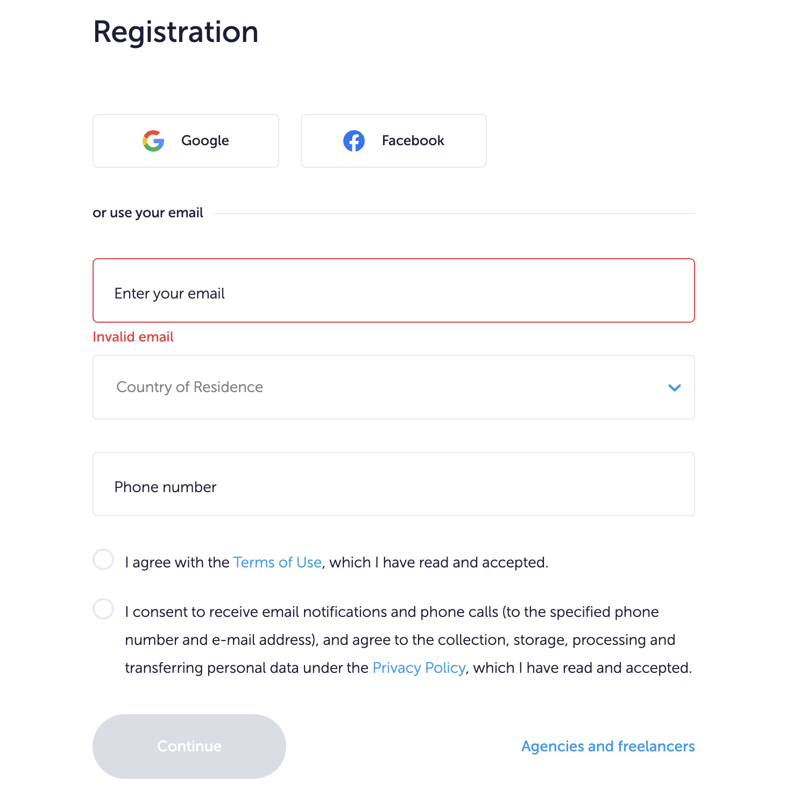Focus the Phone number field
This screenshot has height=796, width=793.
click(x=394, y=484)
